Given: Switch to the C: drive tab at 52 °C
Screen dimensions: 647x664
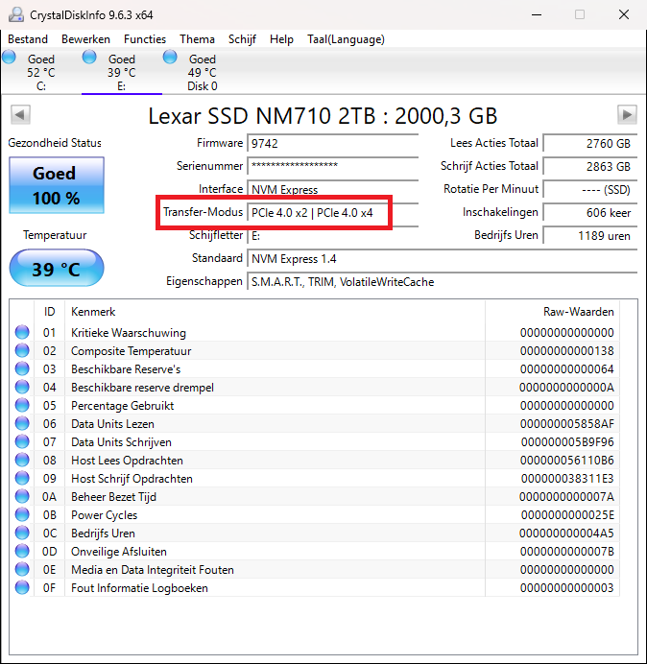Looking at the screenshot, I should 41,72.
